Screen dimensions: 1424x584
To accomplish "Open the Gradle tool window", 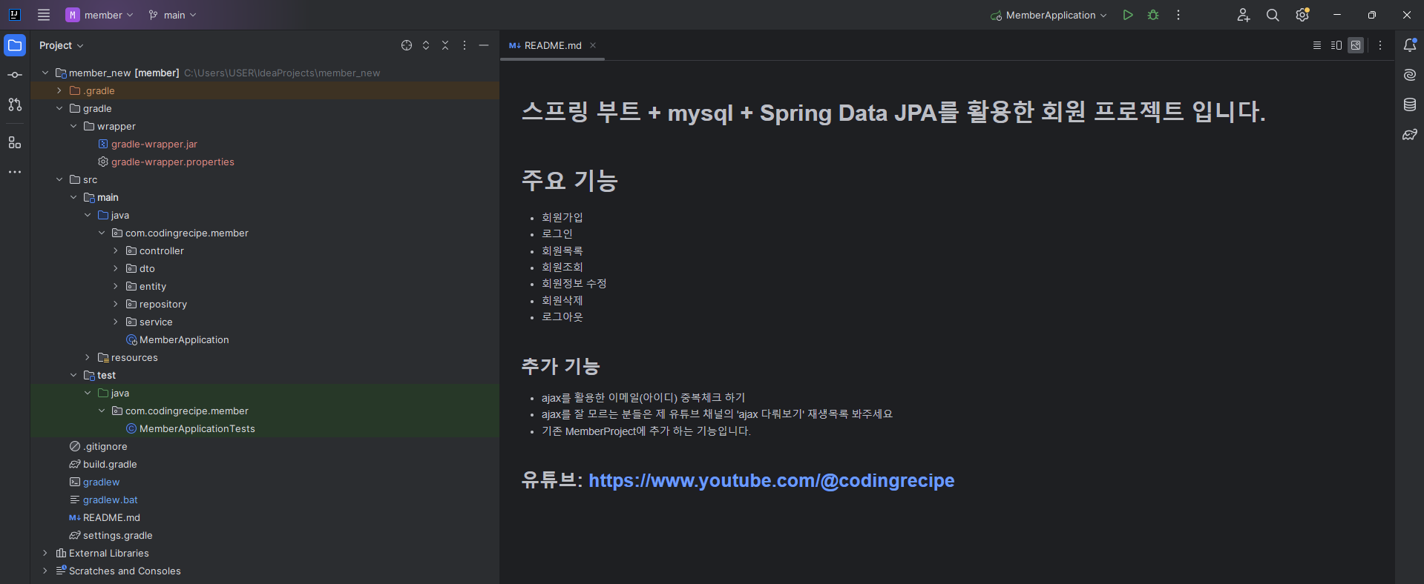I will (x=1410, y=134).
